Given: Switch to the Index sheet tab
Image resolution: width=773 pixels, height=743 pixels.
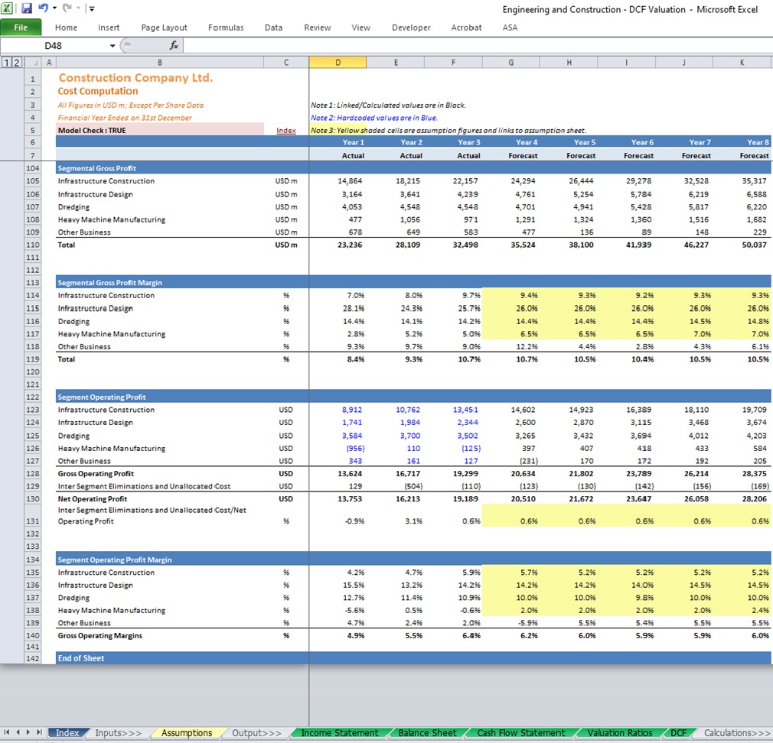Looking at the screenshot, I should point(67,732).
